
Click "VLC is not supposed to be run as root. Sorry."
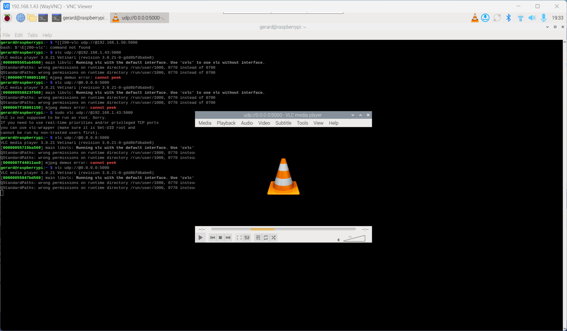click(53, 118)
